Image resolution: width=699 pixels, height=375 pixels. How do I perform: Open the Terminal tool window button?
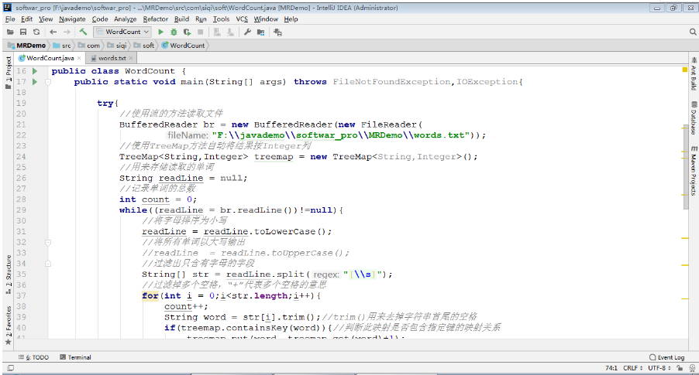point(75,357)
